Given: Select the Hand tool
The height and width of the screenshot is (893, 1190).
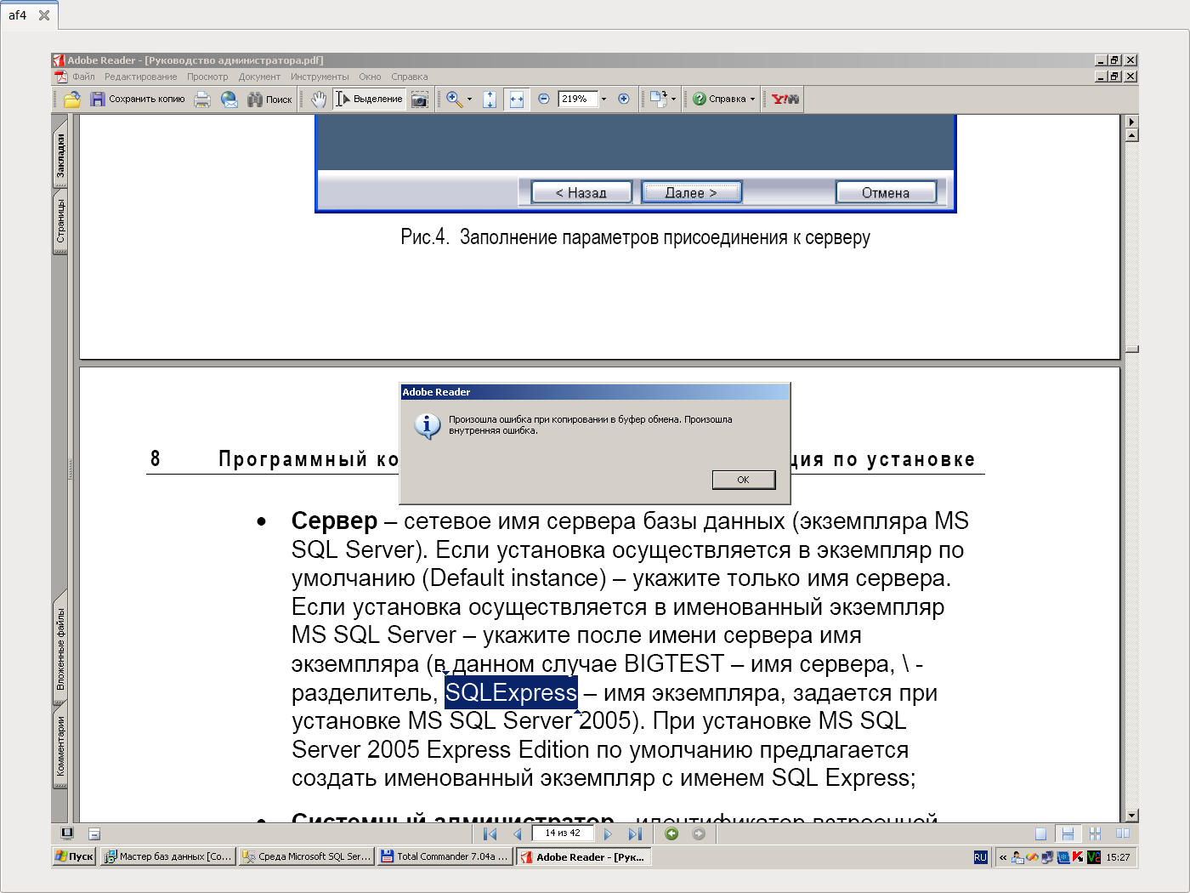Looking at the screenshot, I should [x=319, y=100].
